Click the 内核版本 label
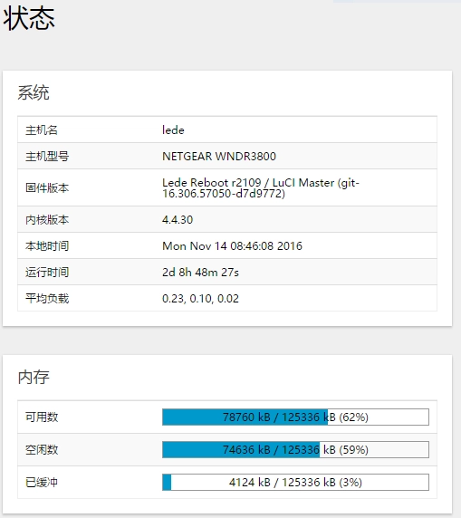This screenshot has height=518, width=461. pyautogui.click(x=47, y=220)
